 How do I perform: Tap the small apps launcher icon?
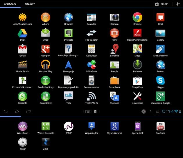(87, 112)
